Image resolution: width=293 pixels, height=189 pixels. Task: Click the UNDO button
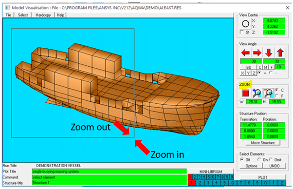tap(275, 166)
